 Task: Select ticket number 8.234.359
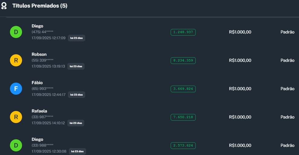click(x=183, y=60)
